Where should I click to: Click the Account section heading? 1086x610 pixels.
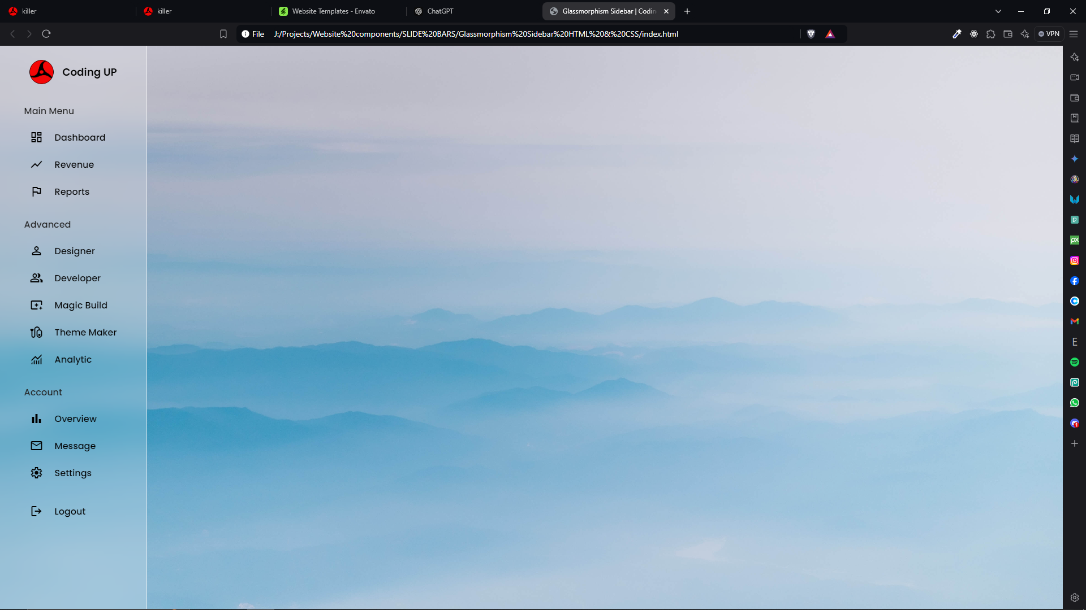pyautogui.click(x=43, y=392)
